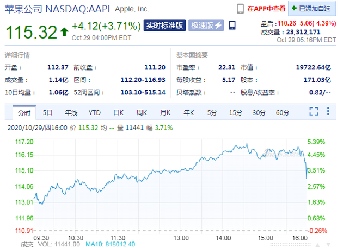The image size is (343, 248).
Task: Select the 实时标准版 button
Action: pyautogui.click(x=164, y=26)
